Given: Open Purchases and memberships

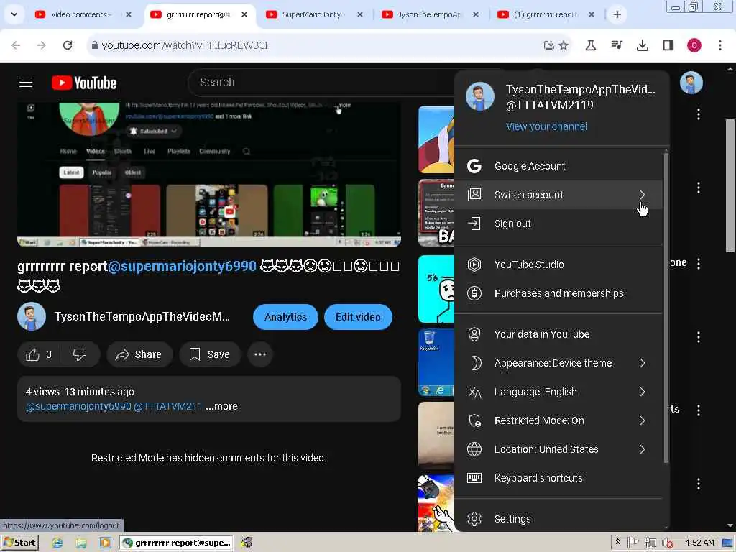Looking at the screenshot, I should 558,293.
